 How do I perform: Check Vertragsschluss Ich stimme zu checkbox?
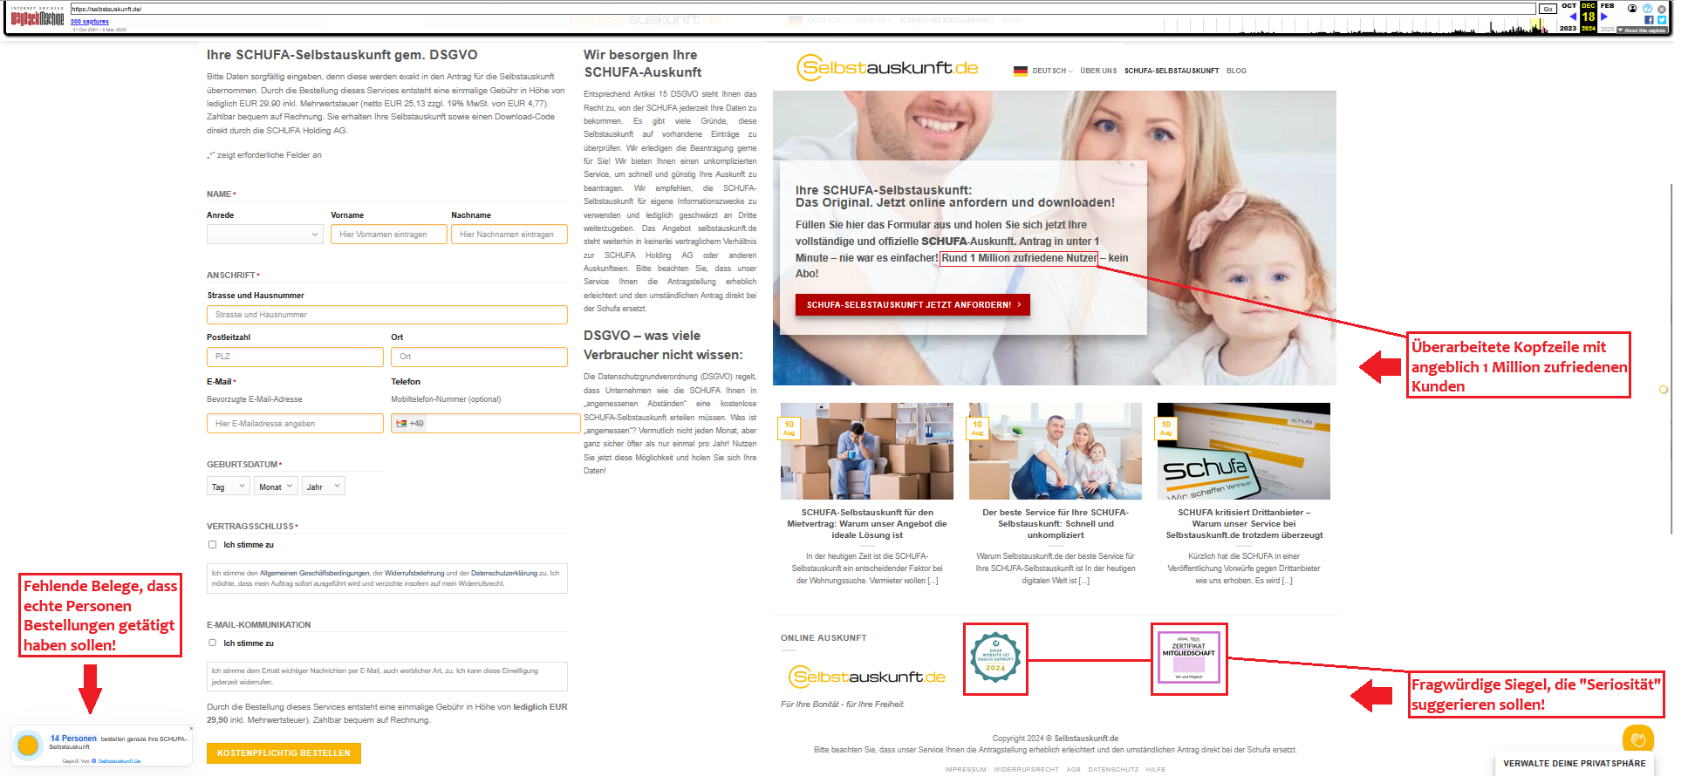click(212, 545)
